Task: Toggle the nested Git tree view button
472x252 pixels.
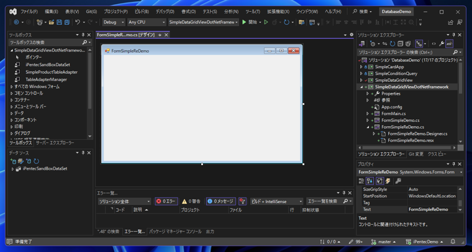Action: click(x=419, y=44)
